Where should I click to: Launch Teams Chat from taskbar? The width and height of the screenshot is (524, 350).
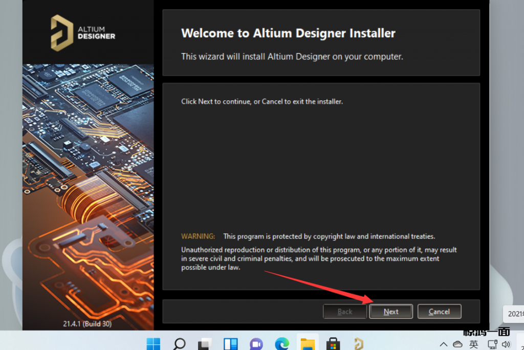(256, 343)
